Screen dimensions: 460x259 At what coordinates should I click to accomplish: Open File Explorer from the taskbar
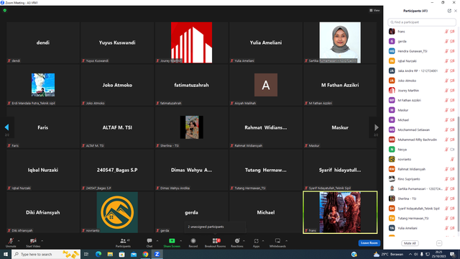(110, 254)
